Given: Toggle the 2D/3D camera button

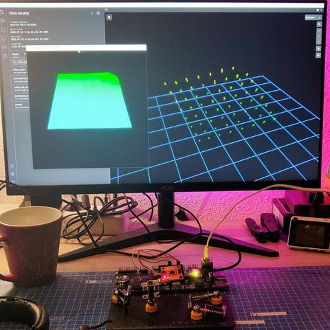Looking at the screenshot, I should point(319,31).
